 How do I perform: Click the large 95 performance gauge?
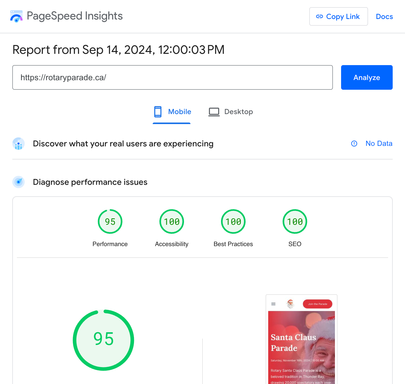(x=103, y=340)
